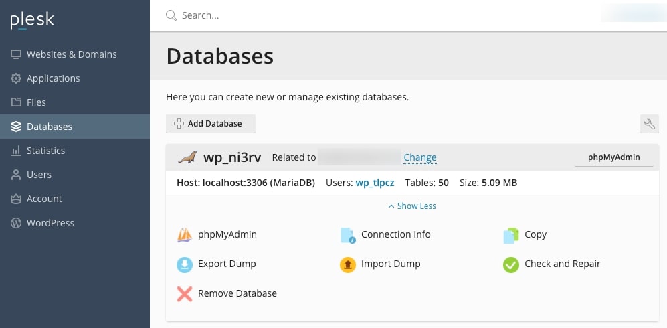Click the Import Dump upload icon
Image resolution: width=667 pixels, height=328 pixels.
347,264
